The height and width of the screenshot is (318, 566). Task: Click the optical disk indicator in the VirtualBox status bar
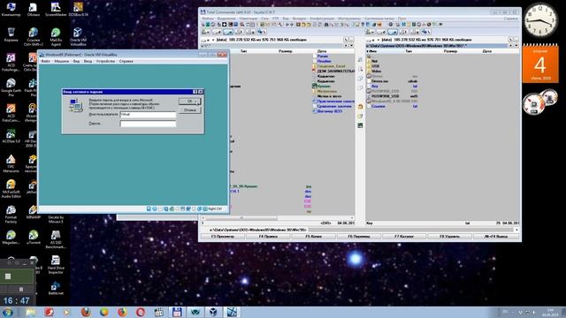[155, 208]
